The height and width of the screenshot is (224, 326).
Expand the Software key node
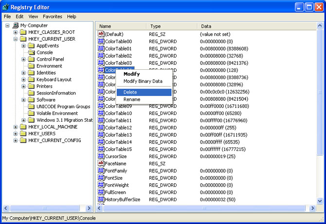click(24, 100)
